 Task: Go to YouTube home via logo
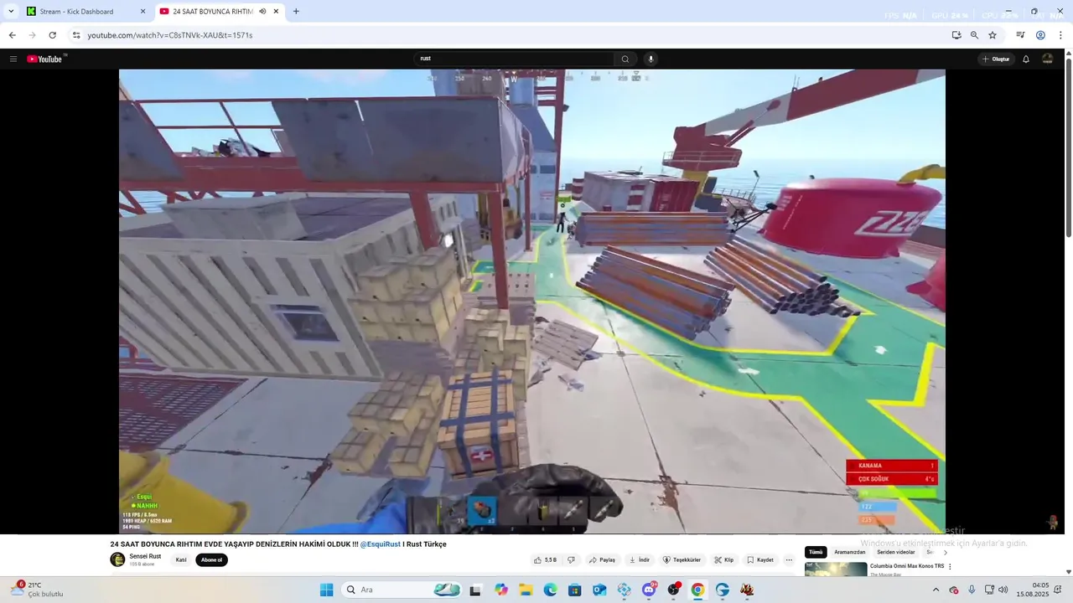(45, 59)
